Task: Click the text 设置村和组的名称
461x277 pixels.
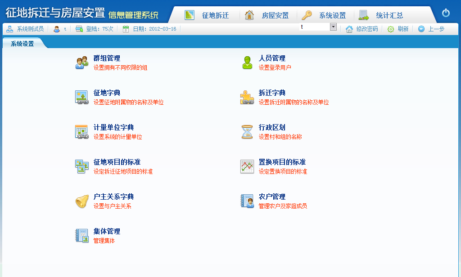Action: pos(280,137)
